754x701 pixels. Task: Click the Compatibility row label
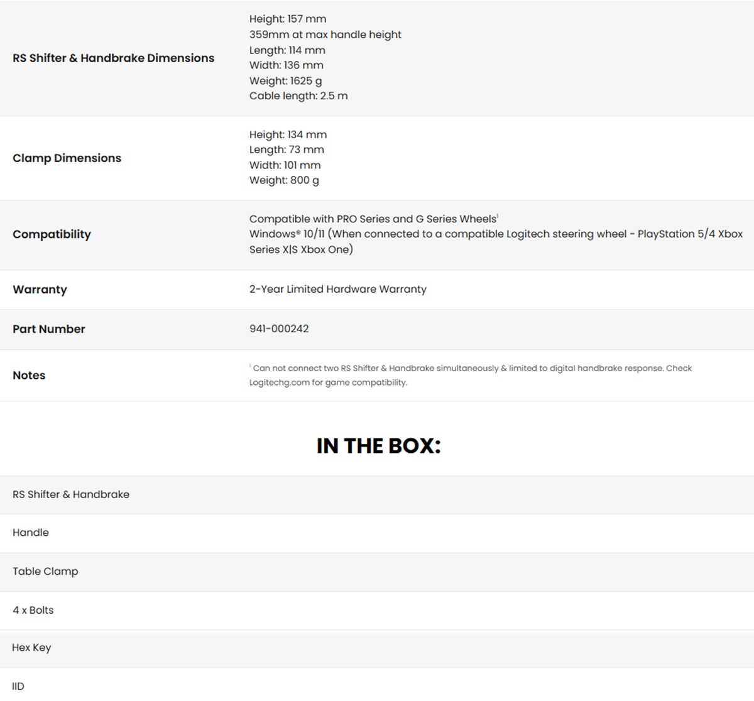point(52,234)
